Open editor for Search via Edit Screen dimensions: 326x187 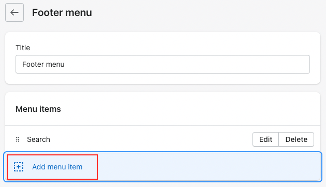coord(265,139)
